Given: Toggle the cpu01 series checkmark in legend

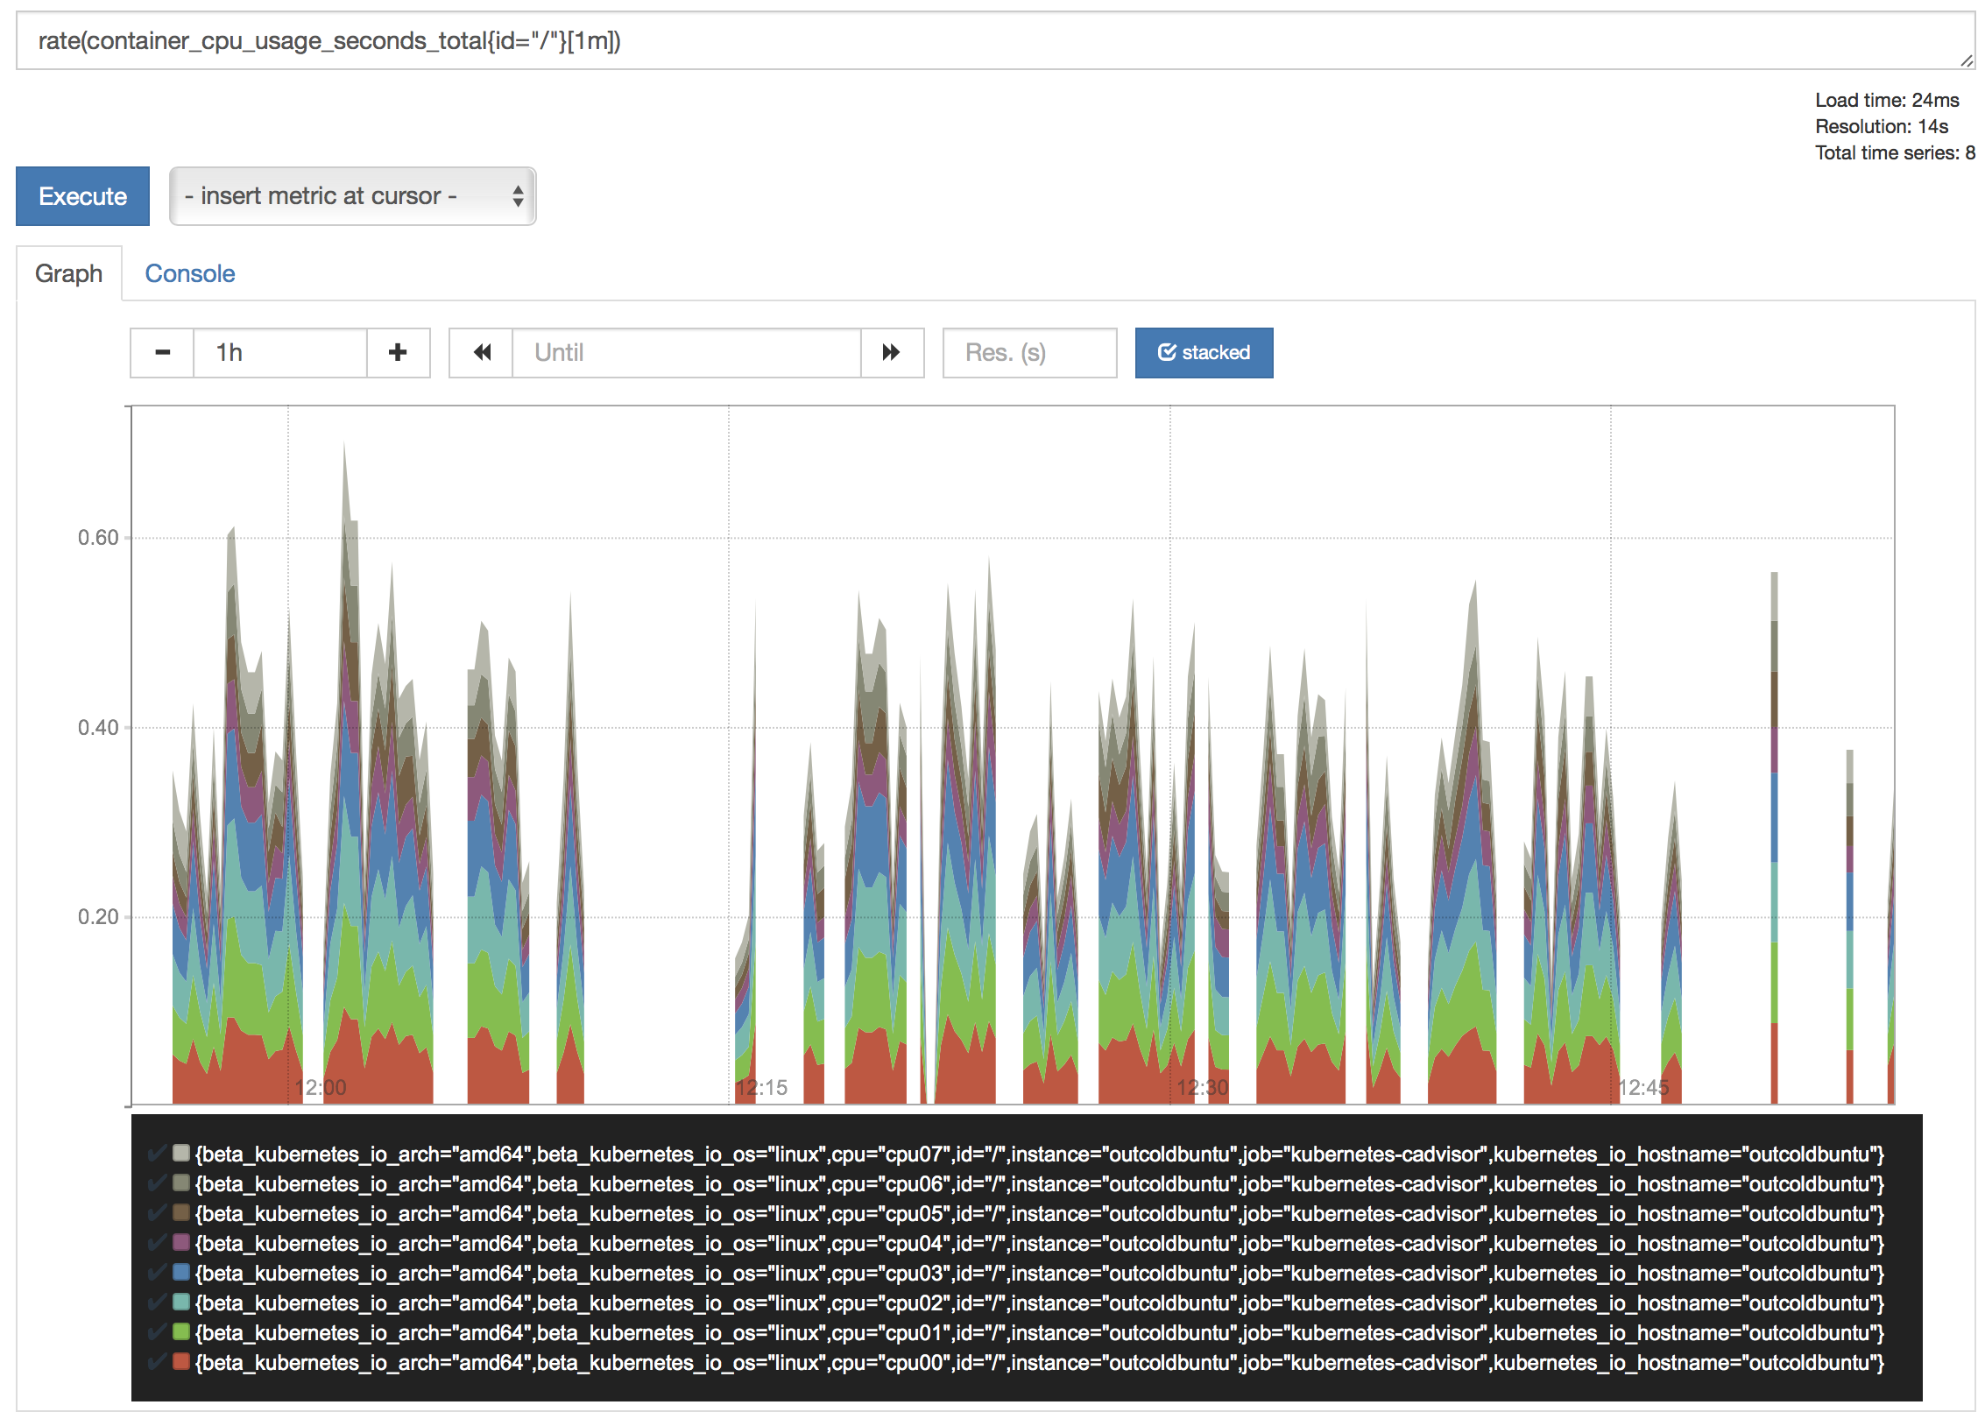Looking at the screenshot, I should click(x=158, y=1332).
